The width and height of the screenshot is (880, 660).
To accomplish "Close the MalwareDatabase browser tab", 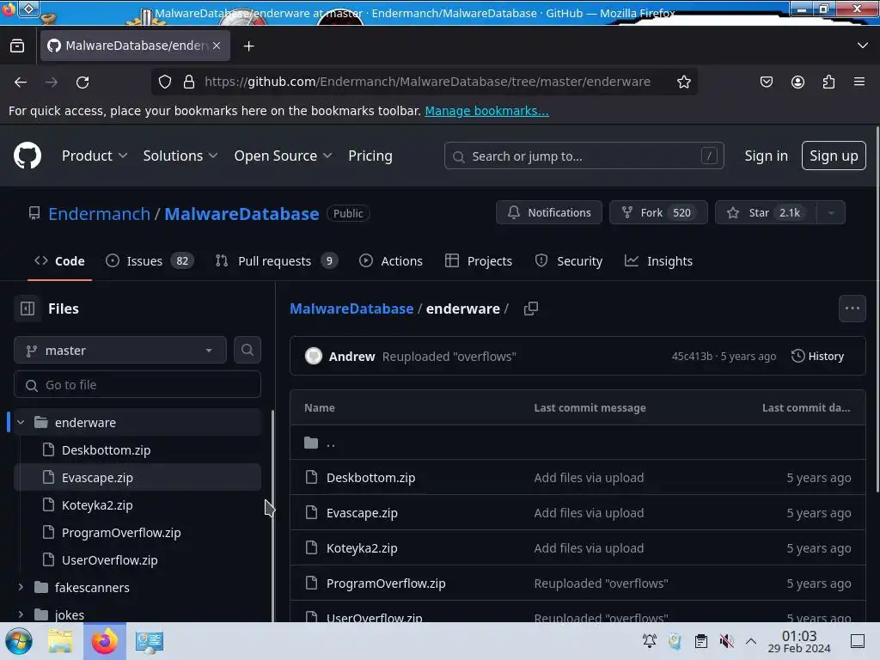I will pyautogui.click(x=217, y=46).
